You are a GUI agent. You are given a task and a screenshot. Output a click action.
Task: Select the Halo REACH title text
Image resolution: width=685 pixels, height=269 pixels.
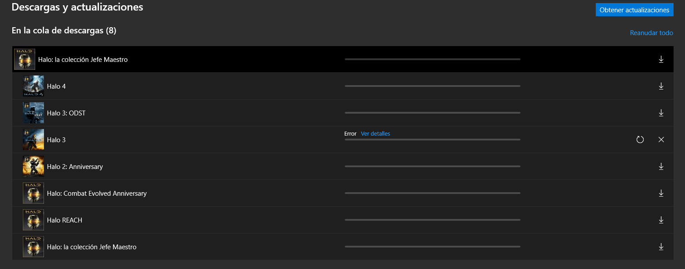pos(65,220)
